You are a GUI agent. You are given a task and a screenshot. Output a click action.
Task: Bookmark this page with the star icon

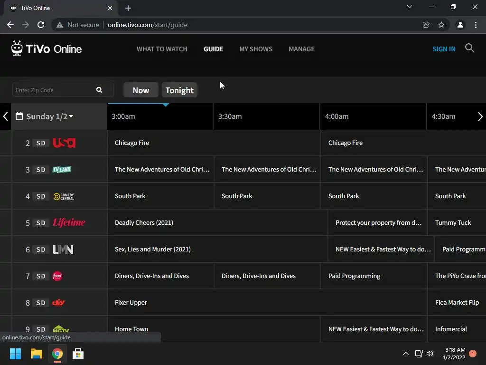pos(441,25)
